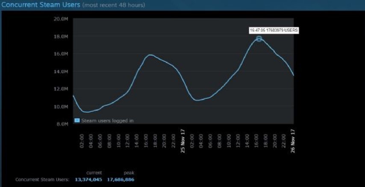Click the 10.0M y-axis label
The width and height of the screenshot is (365, 187).
61,106
